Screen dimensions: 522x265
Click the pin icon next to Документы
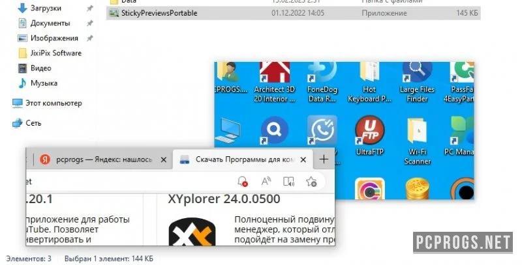(x=90, y=23)
